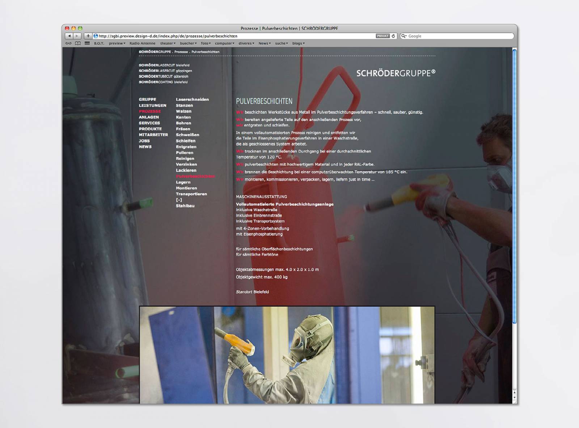The height and width of the screenshot is (428, 579).
Task: Select Transportieren in the process submenu
Action: point(191,194)
